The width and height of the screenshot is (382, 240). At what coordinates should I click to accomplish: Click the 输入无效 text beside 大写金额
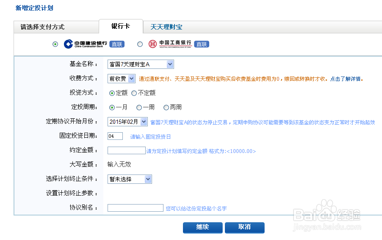point(119,165)
